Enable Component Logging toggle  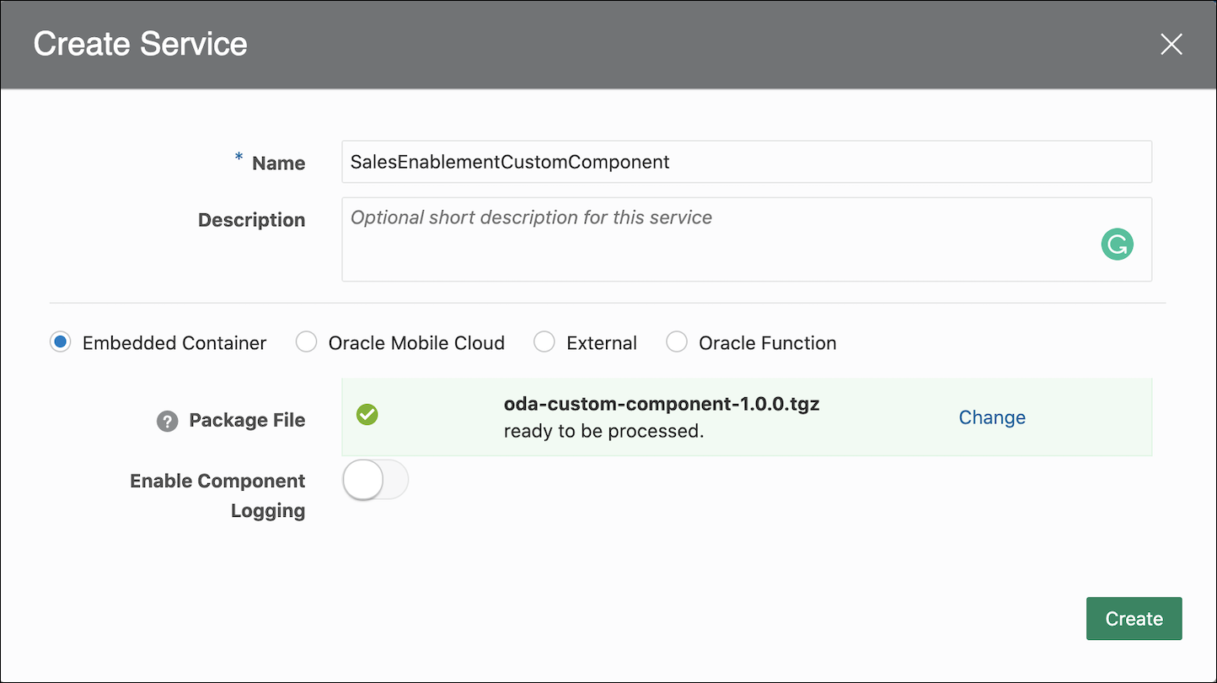[375, 479]
